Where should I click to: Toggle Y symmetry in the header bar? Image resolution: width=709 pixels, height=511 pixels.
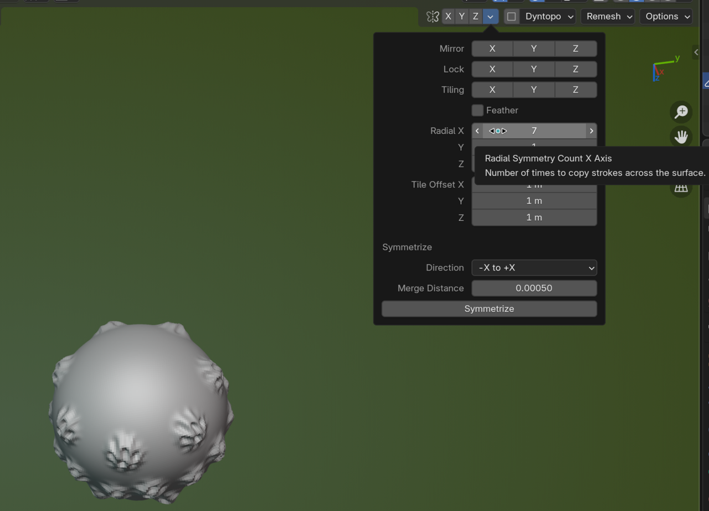(x=461, y=17)
